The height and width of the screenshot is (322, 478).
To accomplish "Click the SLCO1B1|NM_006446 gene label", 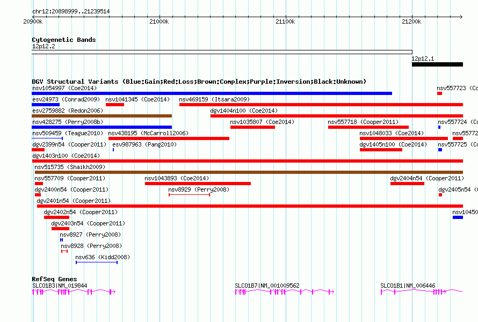I will (408, 286).
